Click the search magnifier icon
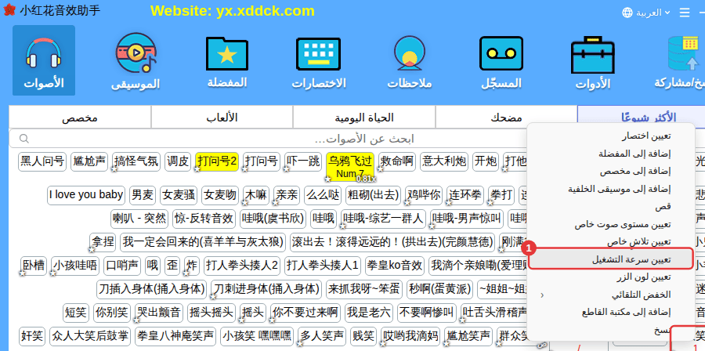This screenshot has height=351, width=705. point(24,138)
